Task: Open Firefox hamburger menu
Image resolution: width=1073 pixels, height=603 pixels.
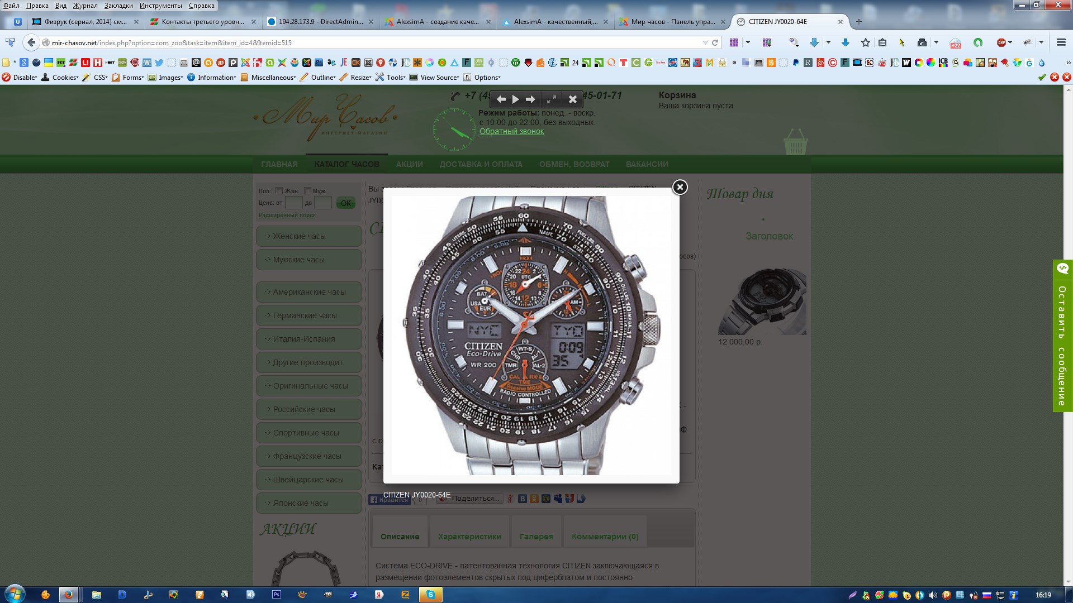Action: (x=1061, y=42)
